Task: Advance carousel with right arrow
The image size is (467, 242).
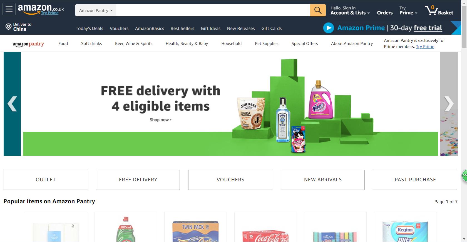Action: click(x=449, y=104)
